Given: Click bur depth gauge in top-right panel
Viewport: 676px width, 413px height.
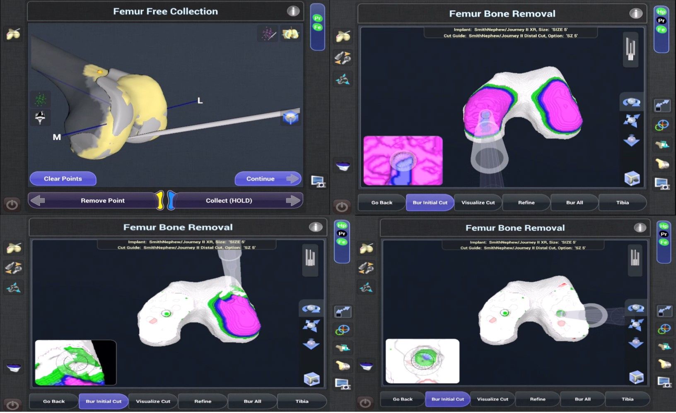Looking at the screenshot, I should tap(630, 50).
